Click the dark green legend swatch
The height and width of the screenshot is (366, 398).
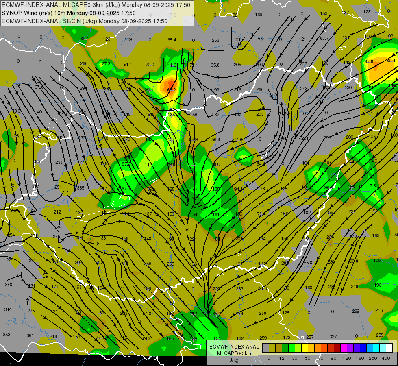click(285, 348)
